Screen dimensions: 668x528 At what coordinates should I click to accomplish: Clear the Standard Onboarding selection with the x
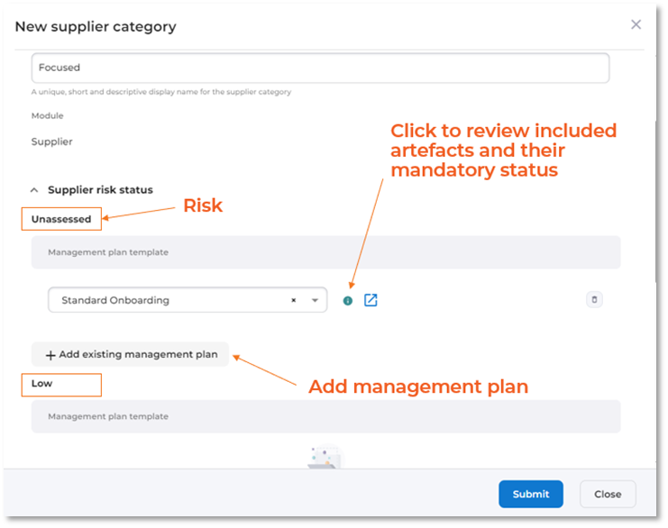tap(294, 301)
